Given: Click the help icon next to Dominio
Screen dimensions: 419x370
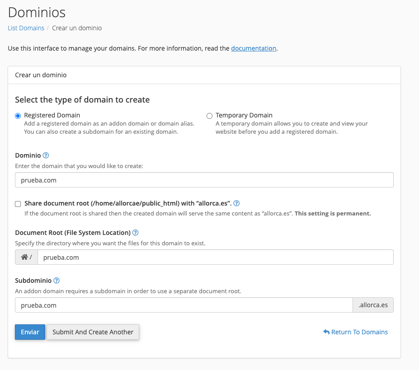Looking at the screenshot, I should tap(46, 155).
